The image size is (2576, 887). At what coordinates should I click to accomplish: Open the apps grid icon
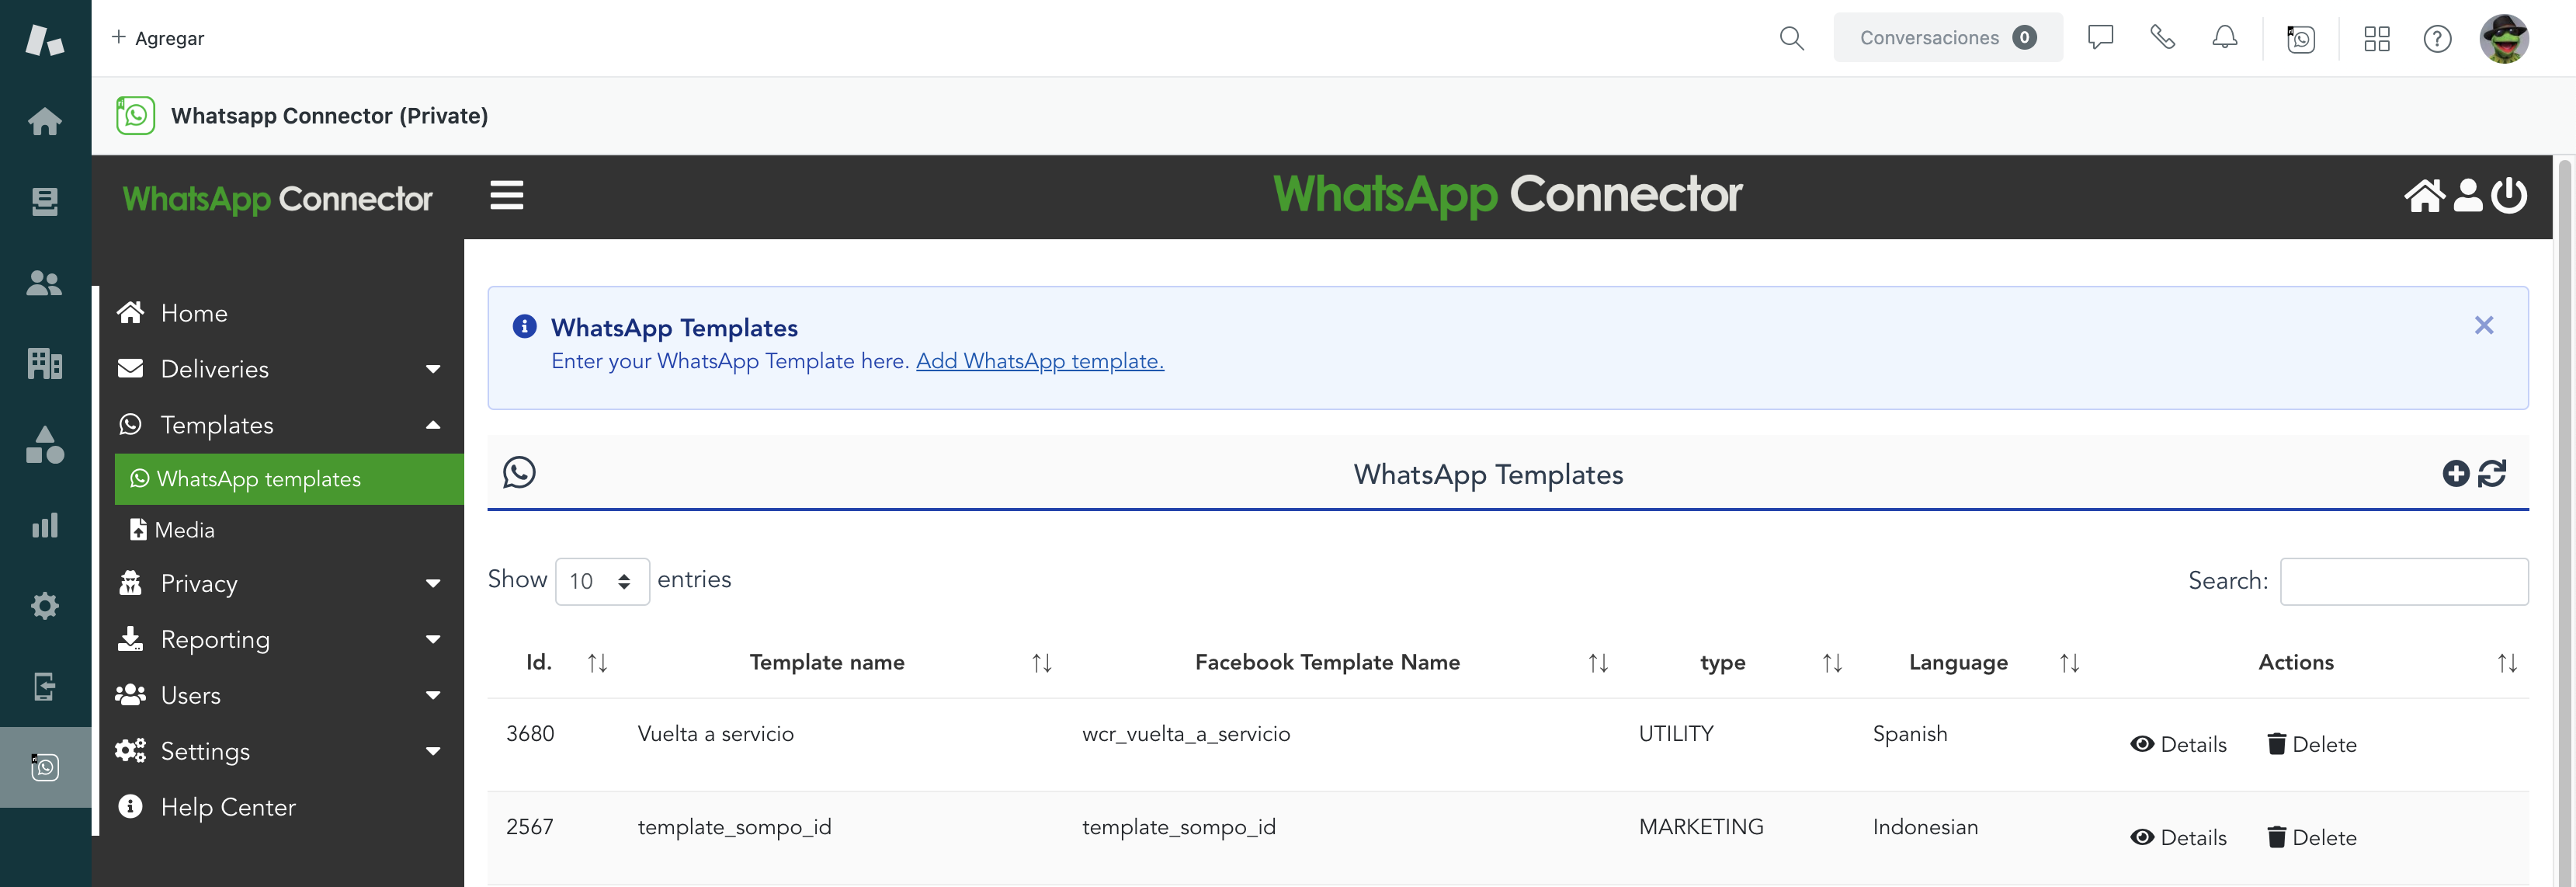[x=2376, y=38]
